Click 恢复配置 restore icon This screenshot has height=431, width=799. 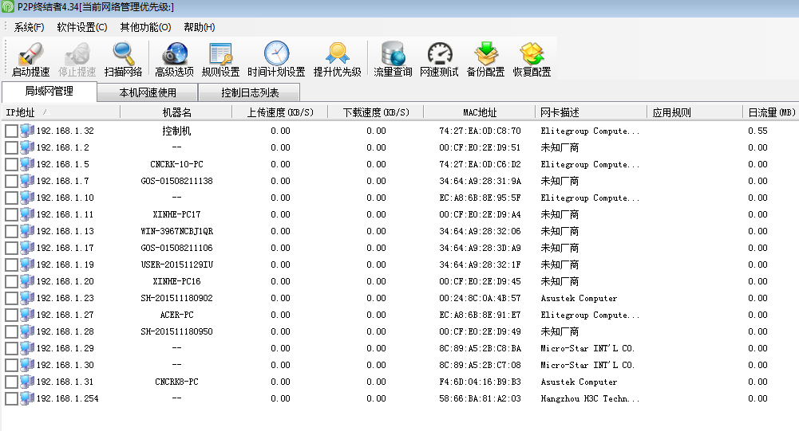[532, 54]
